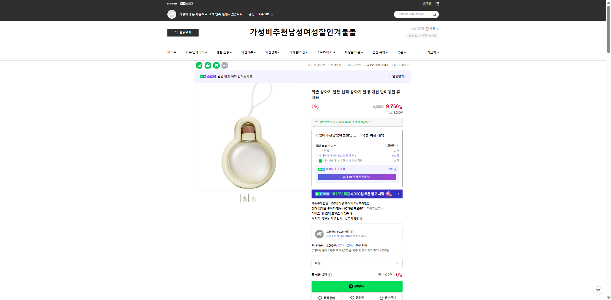Click the NAVER logo at top left
Viewport: 611px width, 300px height.
coord(172,3)
